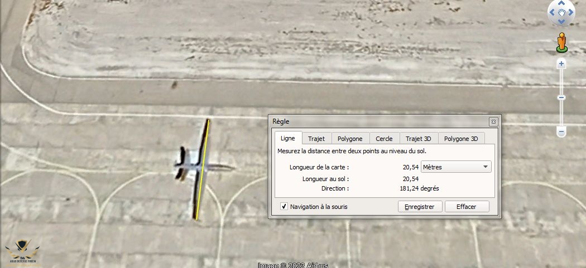Click the zoom slider handle
Viewport: 586px width, 268px height.
(x=561, y=98)
